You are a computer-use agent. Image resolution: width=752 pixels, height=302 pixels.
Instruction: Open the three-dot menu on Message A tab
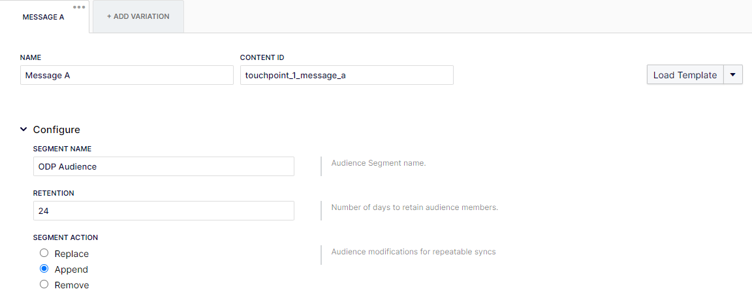coord(79,7)
